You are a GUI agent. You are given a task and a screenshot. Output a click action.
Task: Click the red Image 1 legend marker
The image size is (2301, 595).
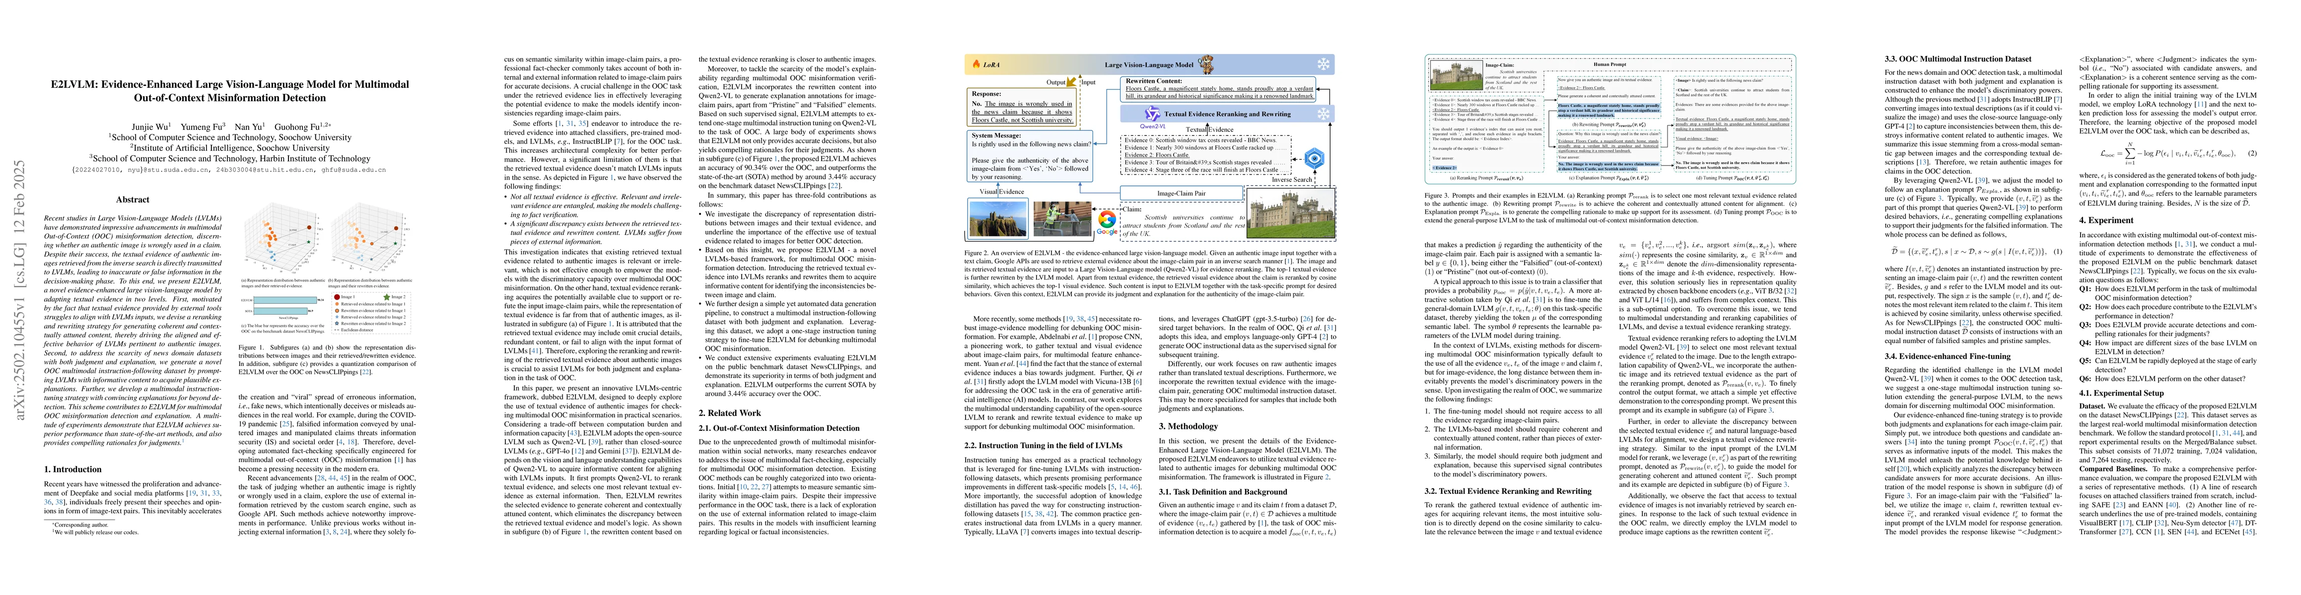pyautogui.click(x=337, y=297)
